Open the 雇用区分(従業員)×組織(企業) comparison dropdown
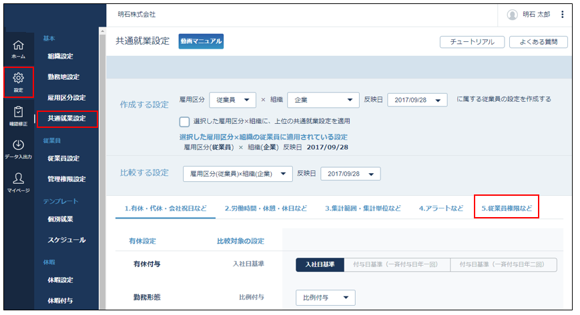The height and width of the screenshot is (315, 580). point(238,174)
